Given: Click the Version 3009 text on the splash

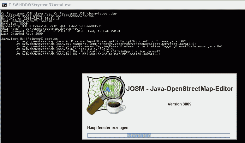Looking at the screenshot, I should [179, 104].
